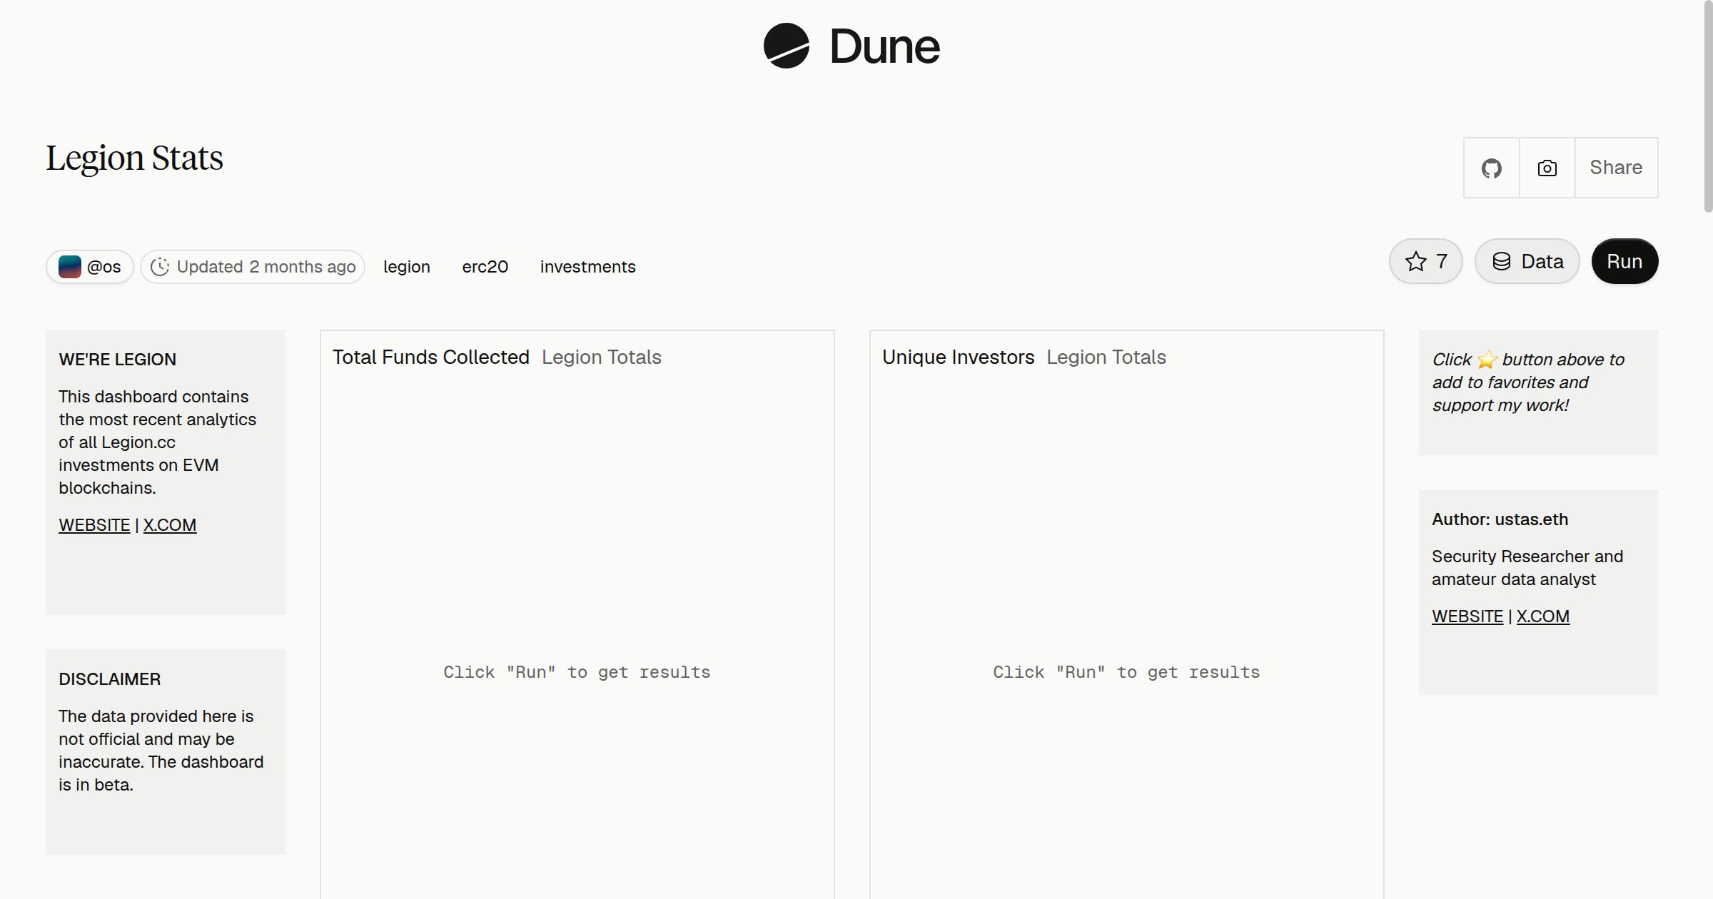1713x899 pixels.
Task: Open X.COM link under Author ustas.eth
Action: click(1543, 616)
